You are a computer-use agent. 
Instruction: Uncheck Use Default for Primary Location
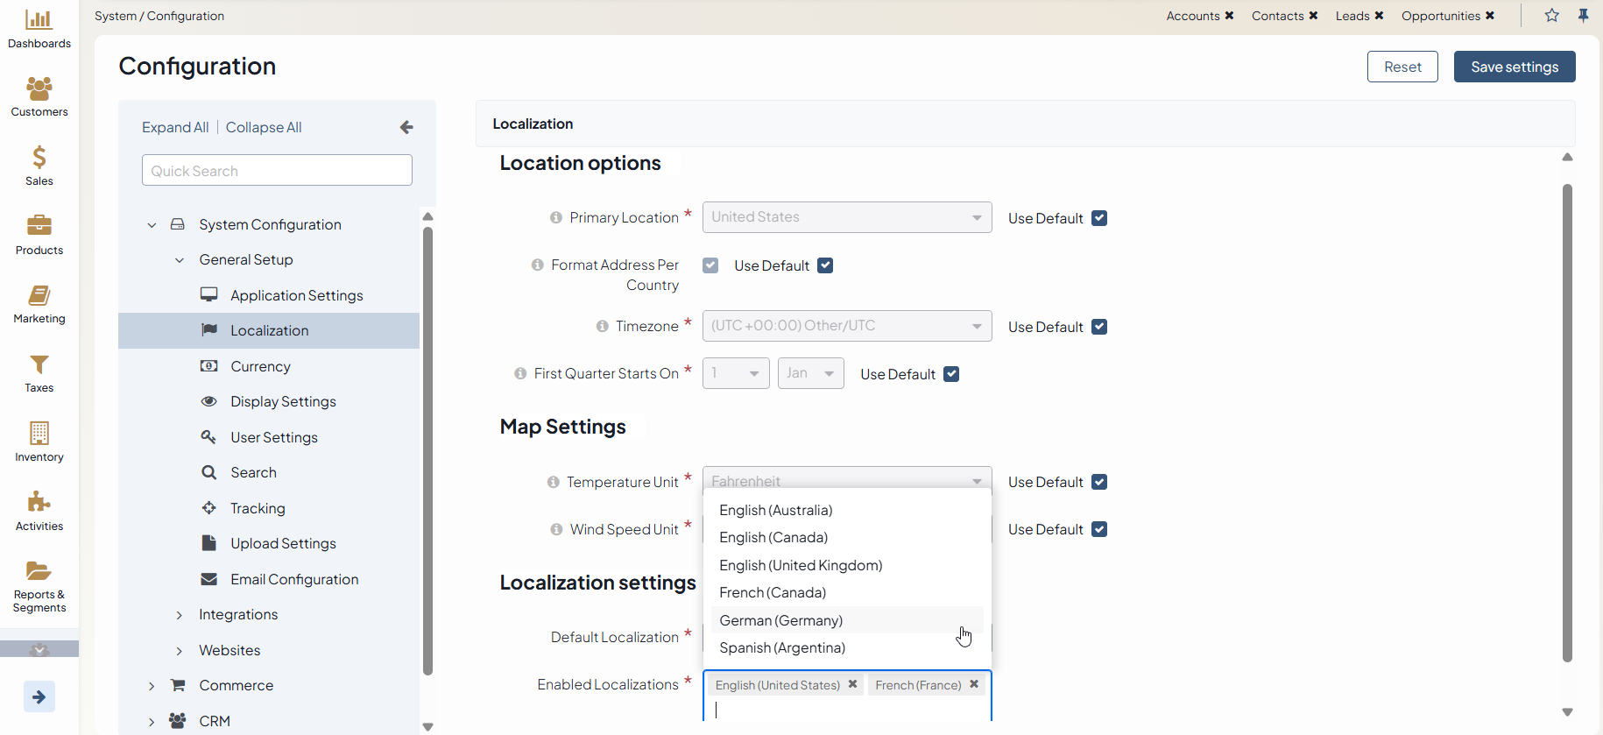point(1099,218)
